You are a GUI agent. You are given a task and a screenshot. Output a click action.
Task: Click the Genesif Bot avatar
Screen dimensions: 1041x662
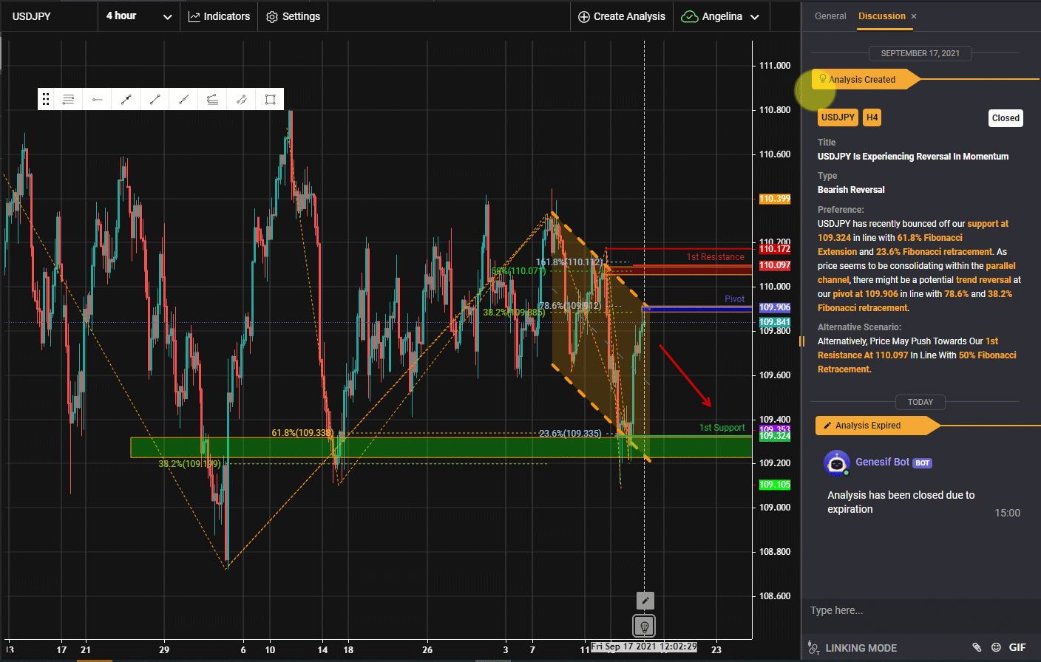point(836,463)
